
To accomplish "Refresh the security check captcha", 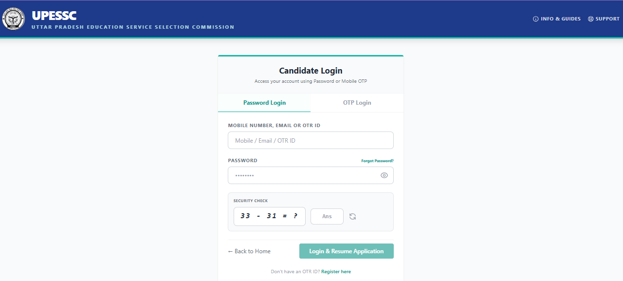I will pyautogui.click(x=352, y=216).
